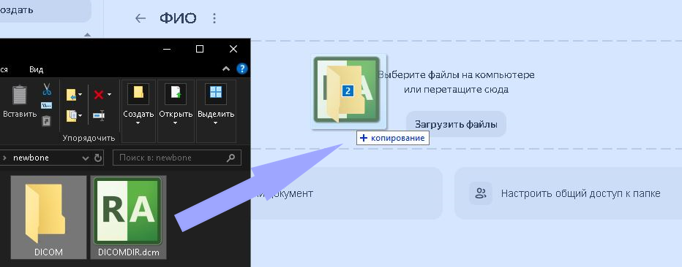Viewport: 682px width, 267px height.
Task: Click the scissors Cut icon in Explorer ribbon
Action: point(47,90)
